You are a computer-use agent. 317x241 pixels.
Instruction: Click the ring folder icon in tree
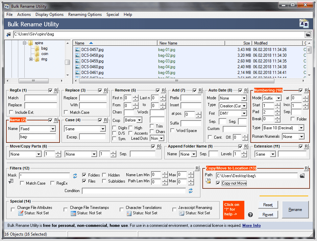pyautogui.click(x=37, y=59)
